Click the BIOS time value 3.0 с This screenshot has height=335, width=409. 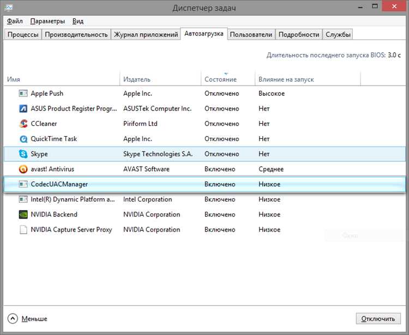coord(394,55)
